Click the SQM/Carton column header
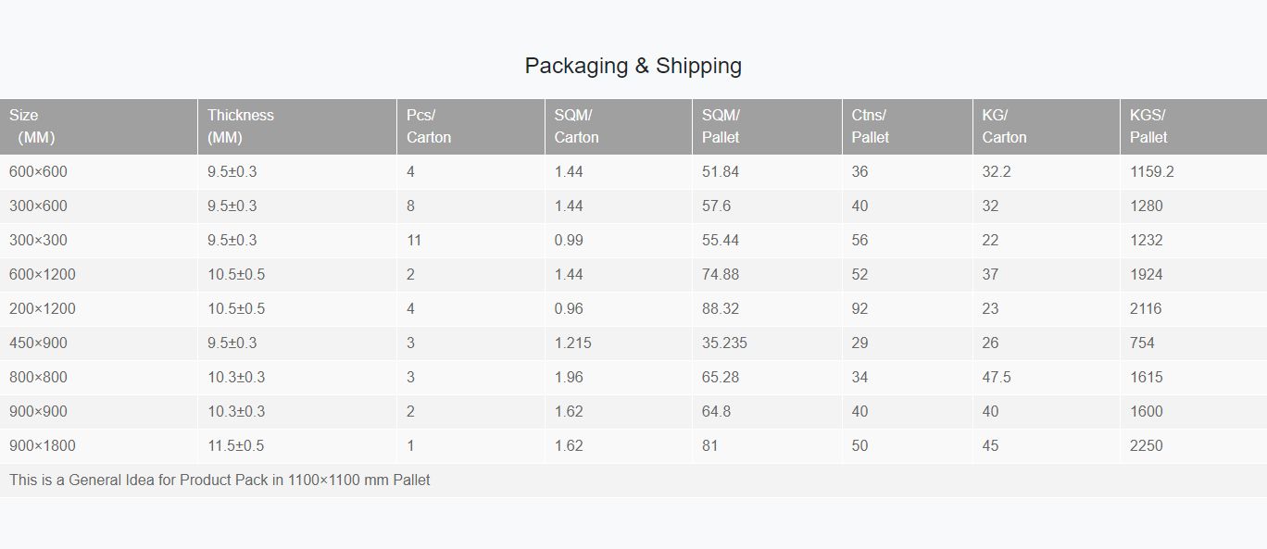Viewport: 1267px width, 549px height. click(619, 127)
